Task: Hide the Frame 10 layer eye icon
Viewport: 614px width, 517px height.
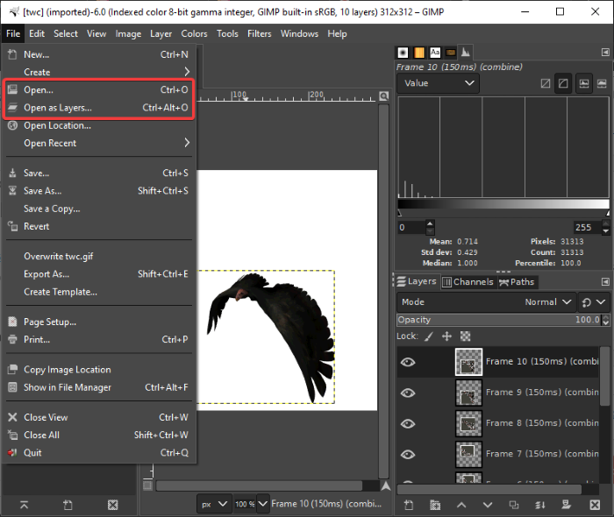Action: (x=409, y=362)
